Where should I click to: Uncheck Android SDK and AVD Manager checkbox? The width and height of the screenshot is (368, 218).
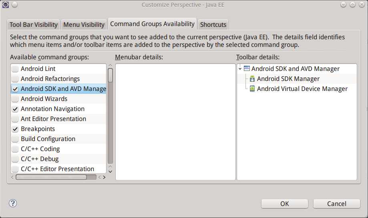15,89
